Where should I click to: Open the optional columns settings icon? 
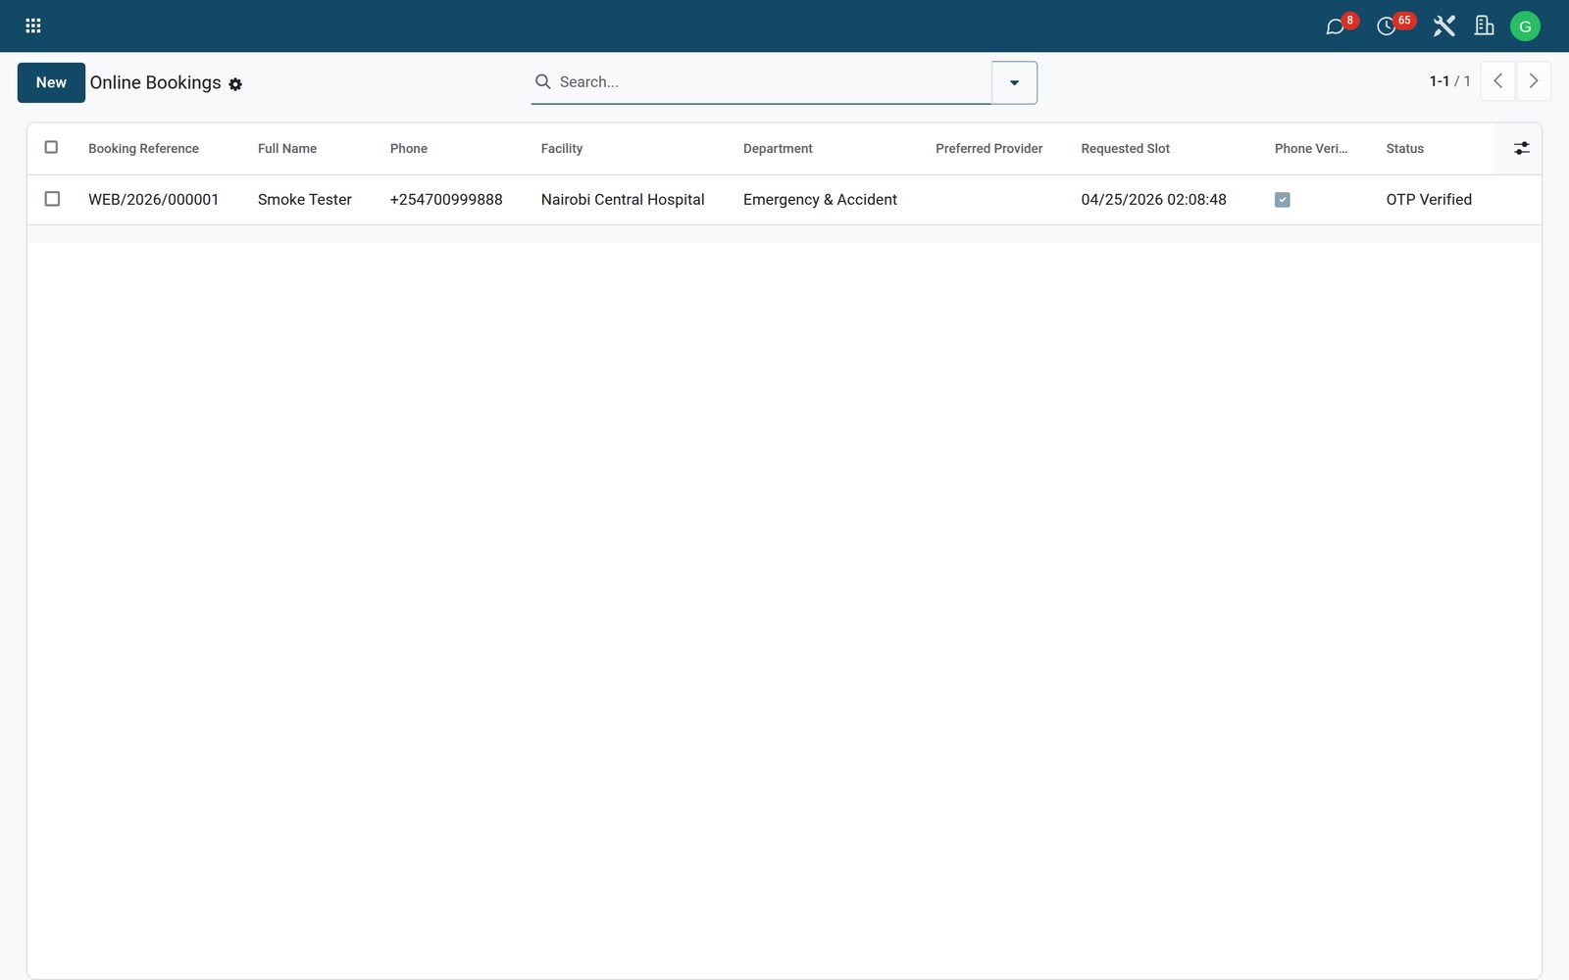point(1521,148)
